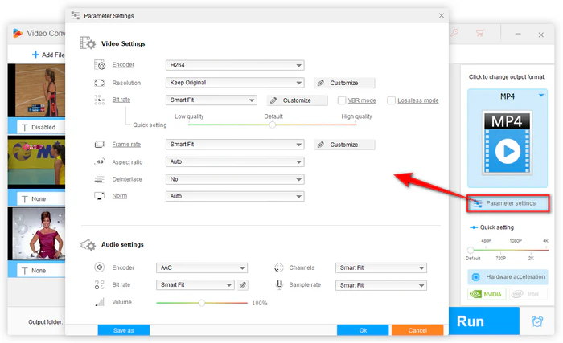Screen dimensions: 563x343
Task: Click the video Bit rate link label
Action: click(121, 100)
